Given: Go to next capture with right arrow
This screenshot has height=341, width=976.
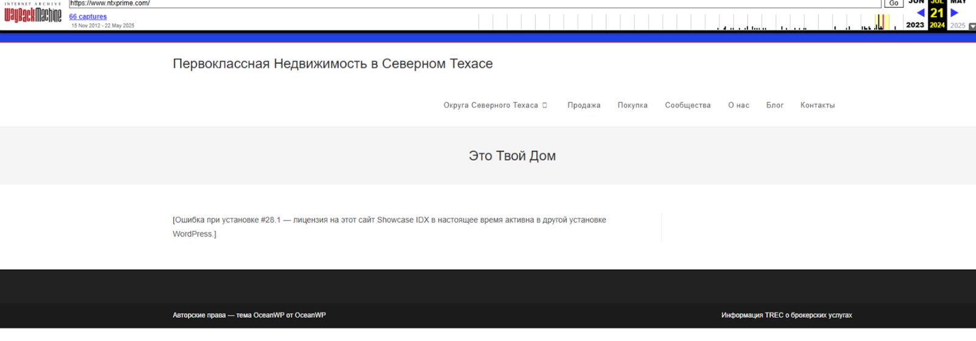Looking at the screenshot, I should point(954,13).
